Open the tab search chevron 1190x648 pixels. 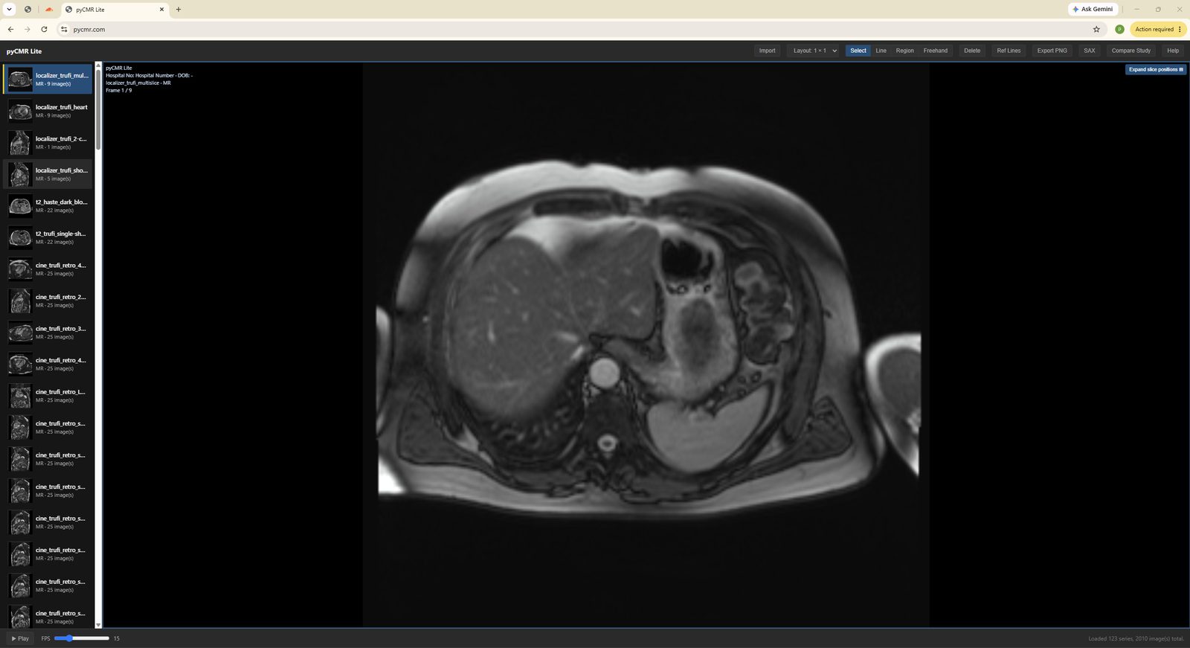pos(9,10)
